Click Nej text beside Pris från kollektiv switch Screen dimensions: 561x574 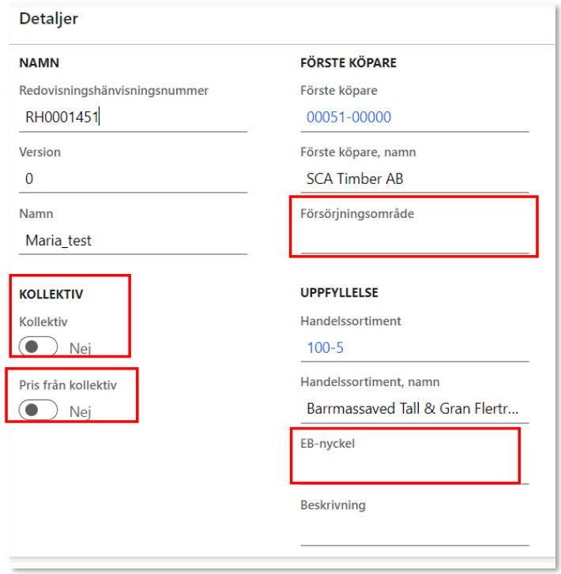[81, 411]
